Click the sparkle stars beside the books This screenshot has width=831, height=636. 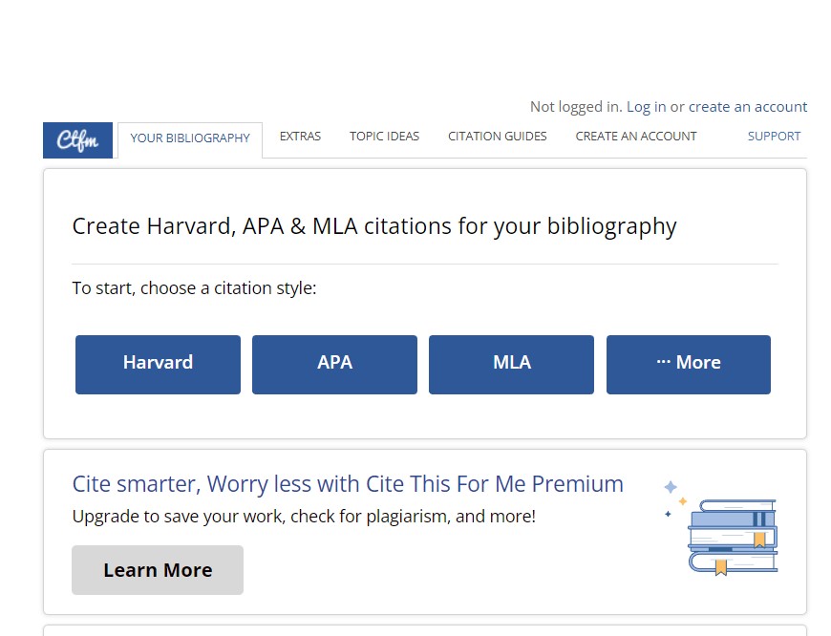point(674,498)
